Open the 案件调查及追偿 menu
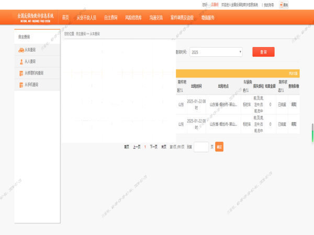Screen dimensions: 314x235 tap(182, 18)
